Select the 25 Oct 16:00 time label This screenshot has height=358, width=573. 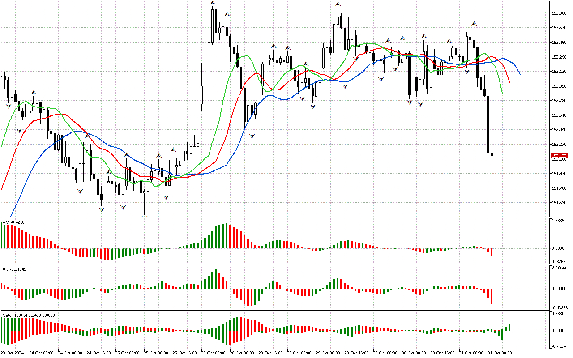pos(185,353)
